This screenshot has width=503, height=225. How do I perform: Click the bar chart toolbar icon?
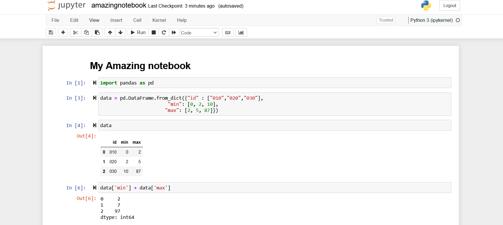click(241, 32)
